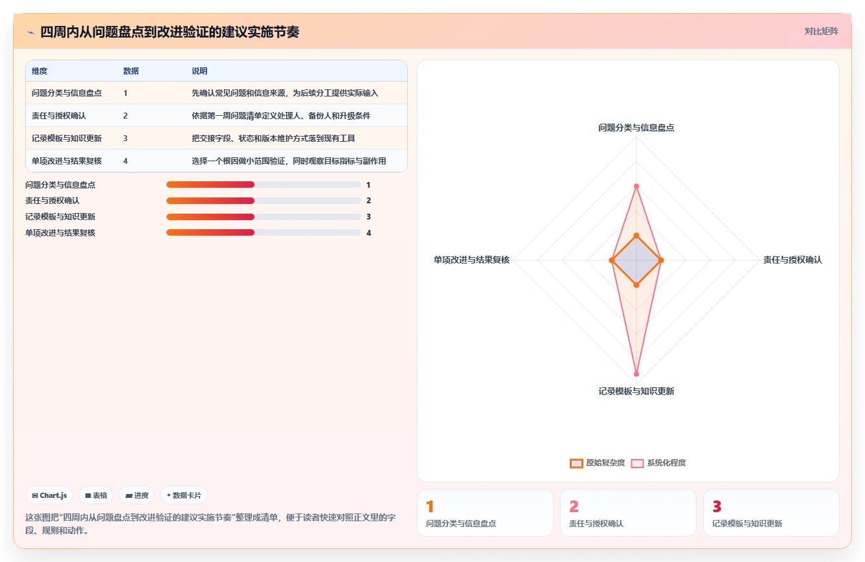Image resolution: width=865 pixels, height=562 pixels.
Task: Select the Chart.js tag chip
Action: click(49, 495)
